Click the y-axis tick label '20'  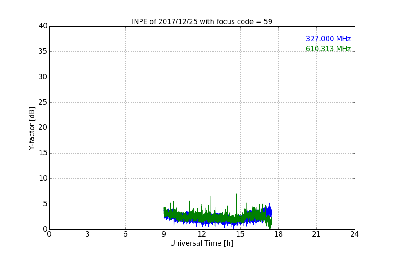(43, 127)
